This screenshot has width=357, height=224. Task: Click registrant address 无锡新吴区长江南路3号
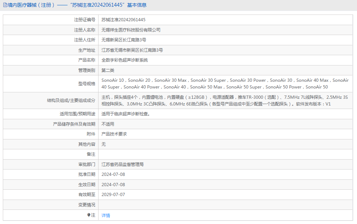124,40
